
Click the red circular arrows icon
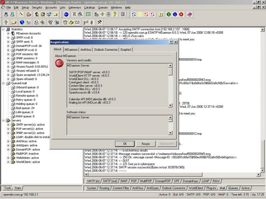(146, 14)
